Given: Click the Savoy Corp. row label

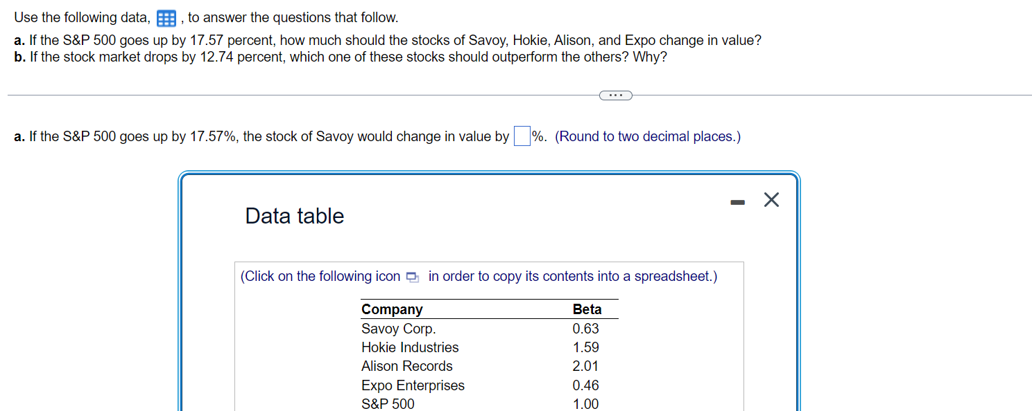Looking at the screenshot, I should tap(398, 329).
